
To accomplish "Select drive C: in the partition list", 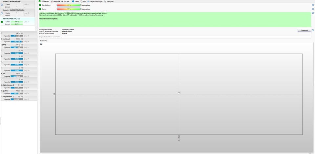I will point(18,35).
